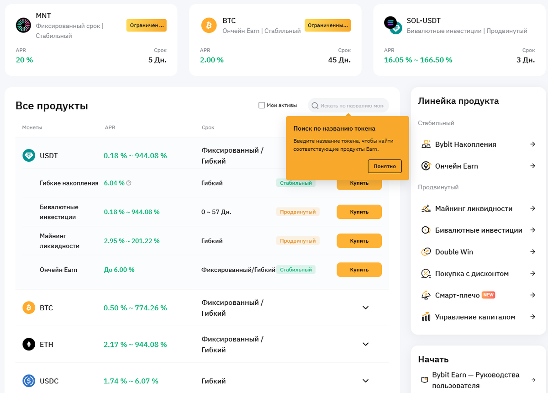This screenshot has height=393, width=548.
Task: Click Продвинутый tag on Майнинг ликвидности row
Action: tap(298, 240)
